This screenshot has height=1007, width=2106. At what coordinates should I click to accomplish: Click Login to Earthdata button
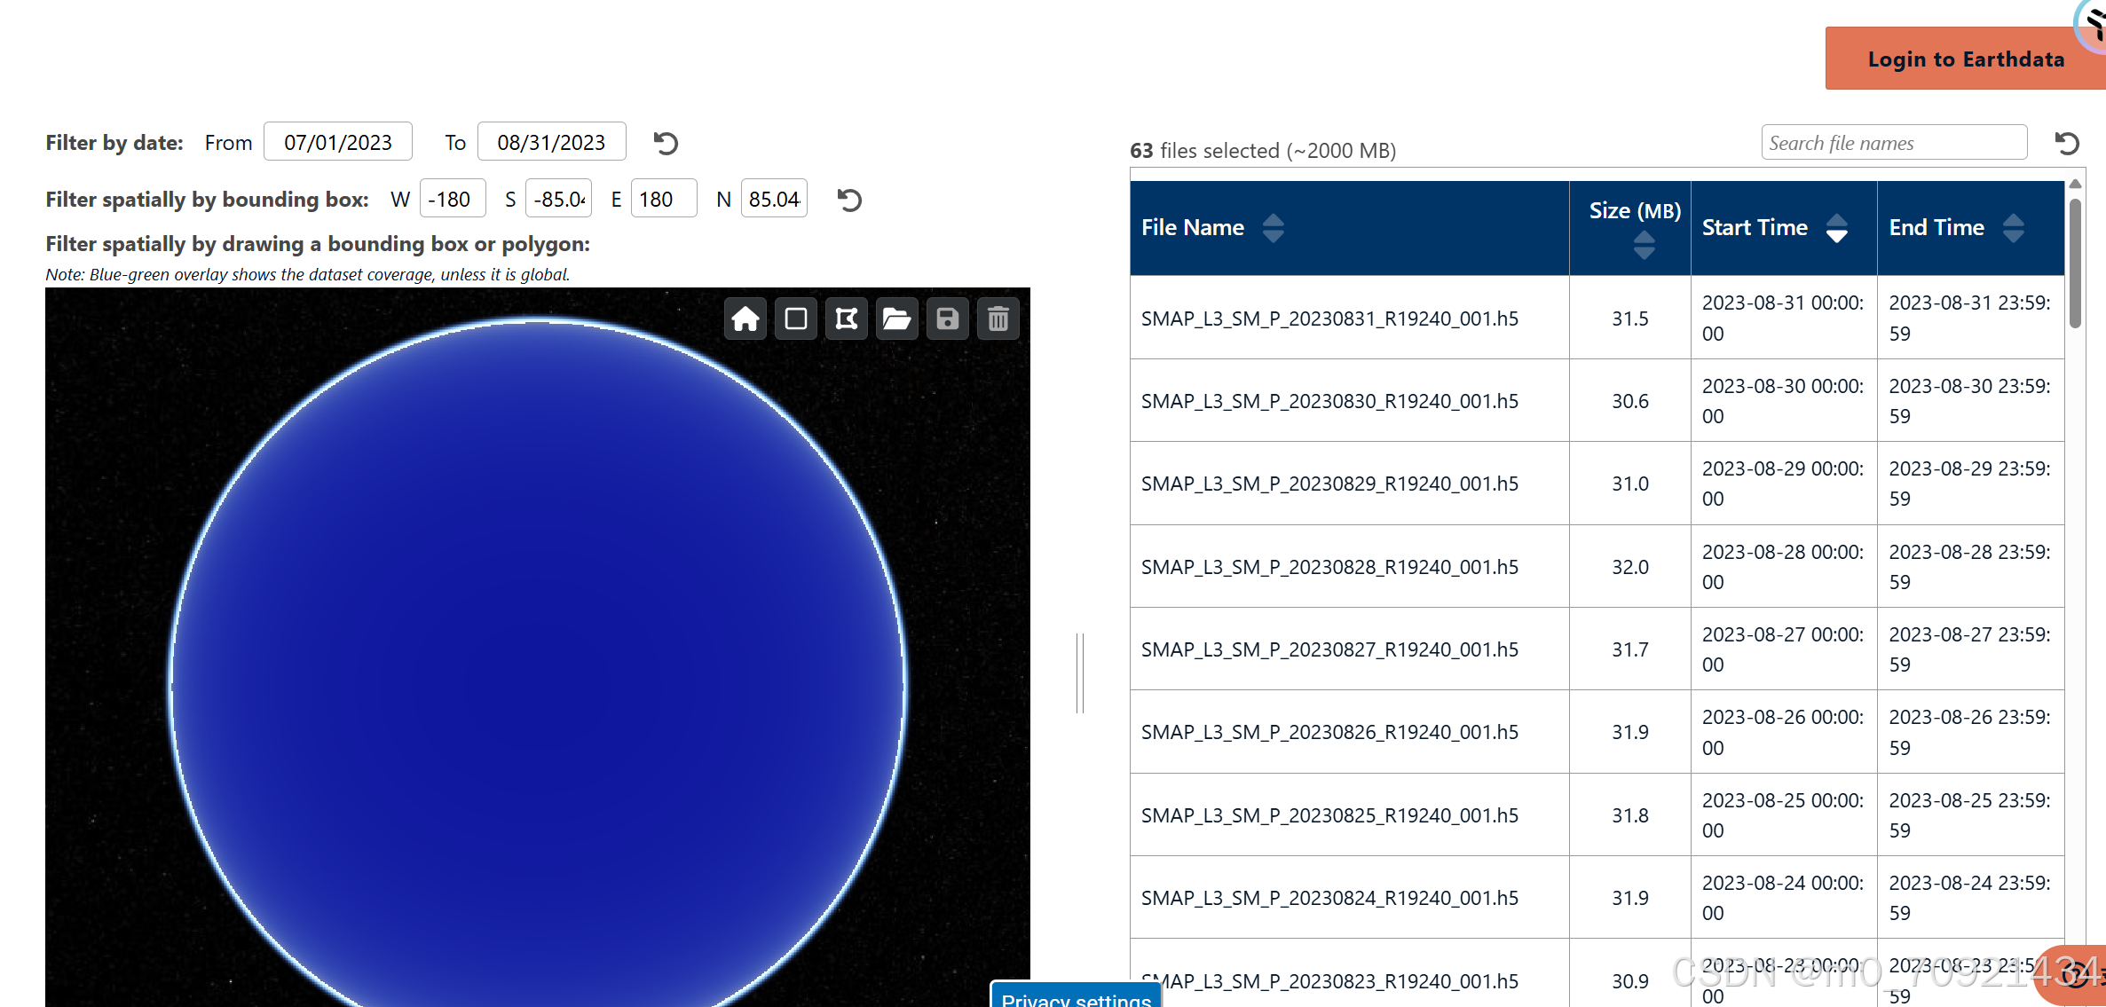click(x=1965, y=59)
